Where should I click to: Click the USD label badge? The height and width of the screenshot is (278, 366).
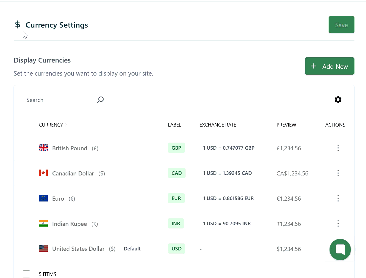[x=176, y=249]
